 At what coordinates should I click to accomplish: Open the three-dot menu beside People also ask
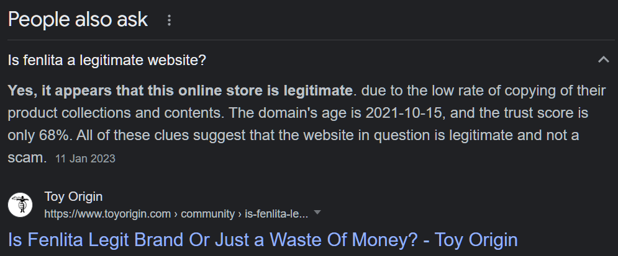(169, 20)
